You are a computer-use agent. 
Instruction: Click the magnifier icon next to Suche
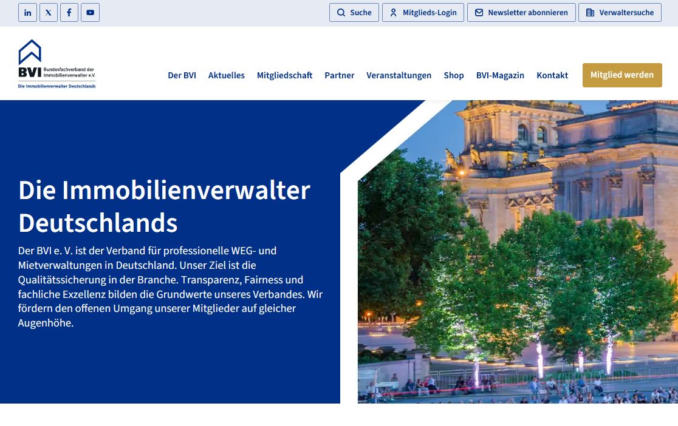341,12
